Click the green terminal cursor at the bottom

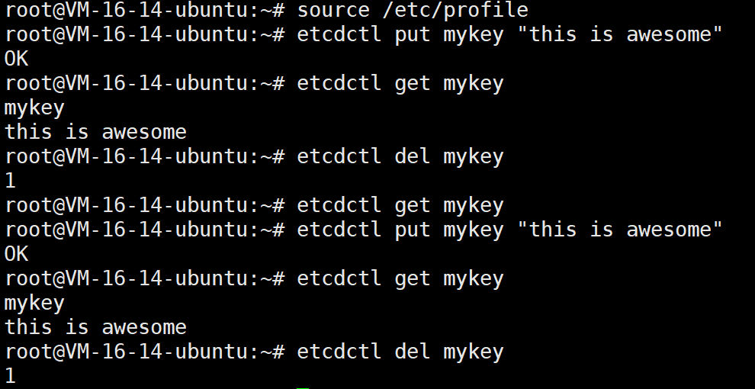[x=303, y=387]
